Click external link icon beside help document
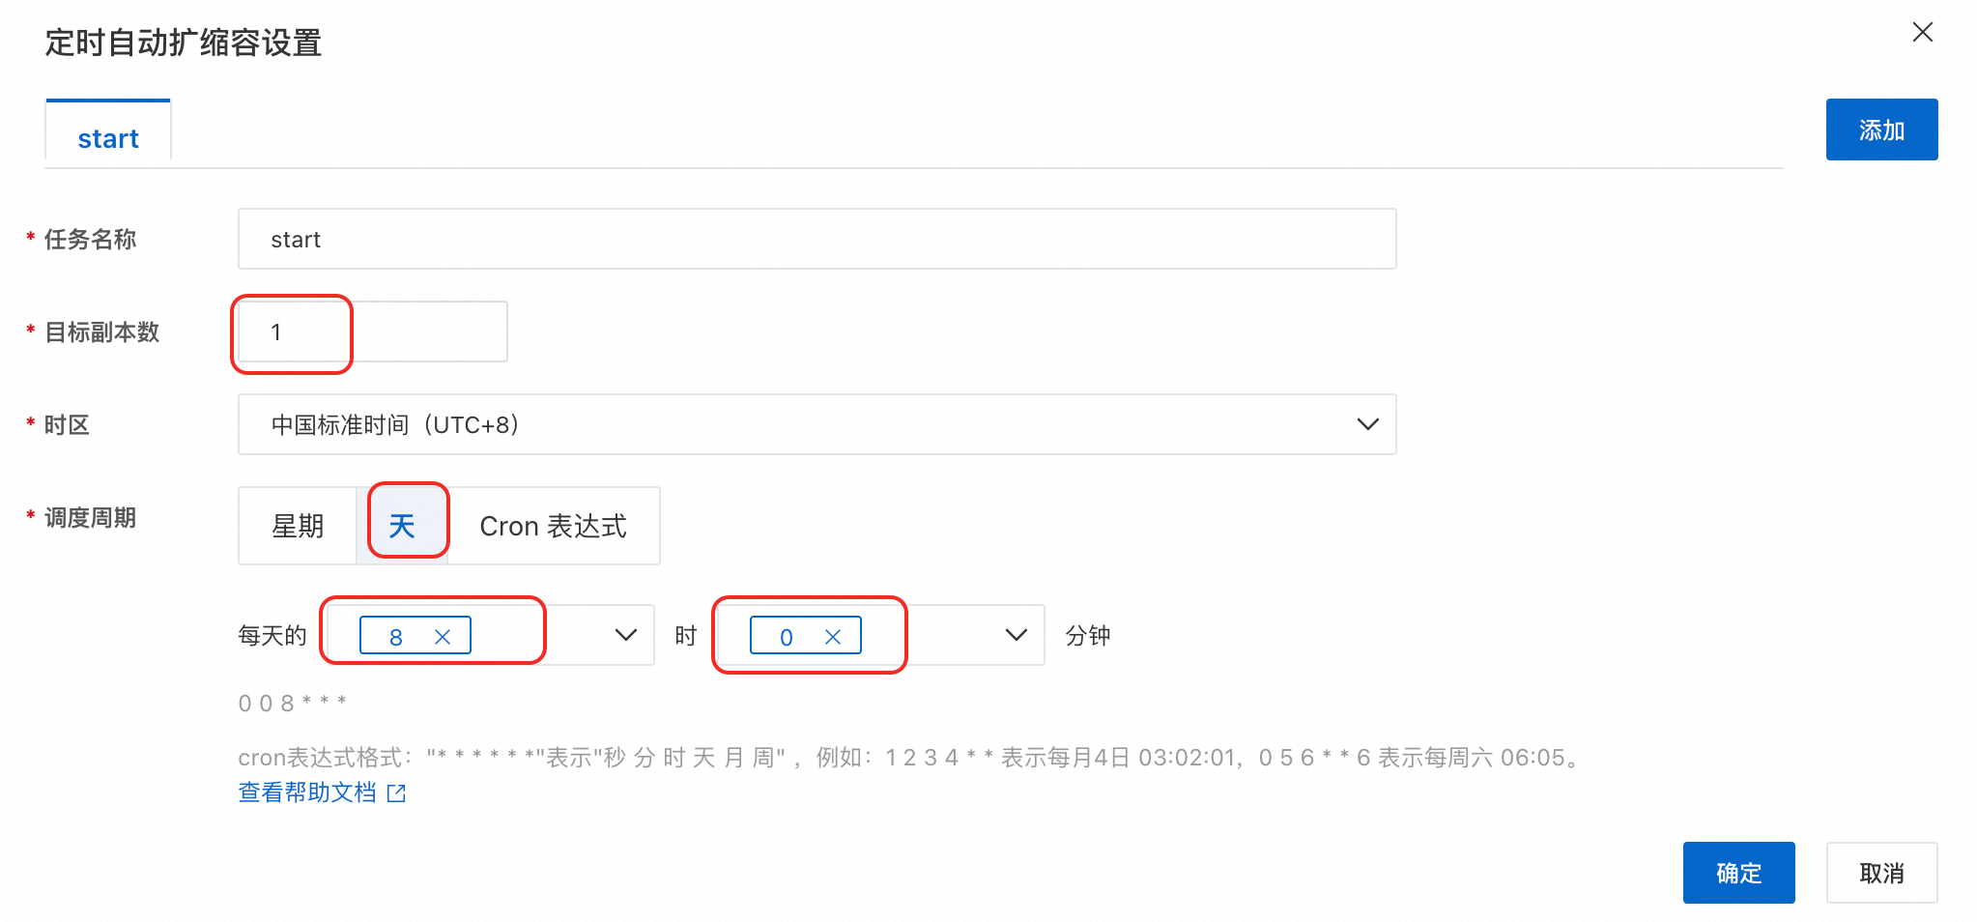 [x=396, y=793]
